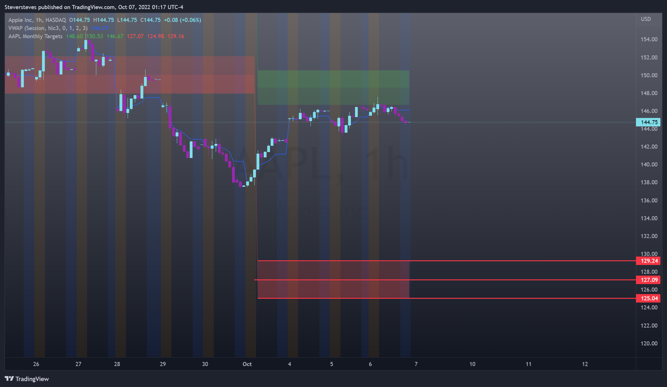The image size is (667, 387).
Task: Click the 26 date label on time axis
Action: point(36,364)
